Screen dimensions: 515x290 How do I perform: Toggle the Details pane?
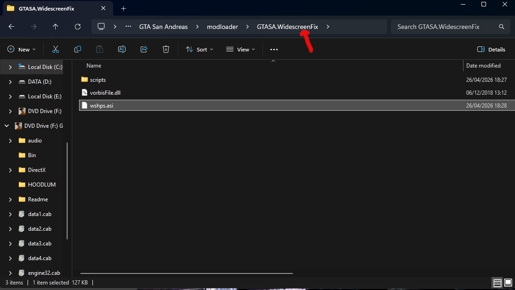[491, 49]
